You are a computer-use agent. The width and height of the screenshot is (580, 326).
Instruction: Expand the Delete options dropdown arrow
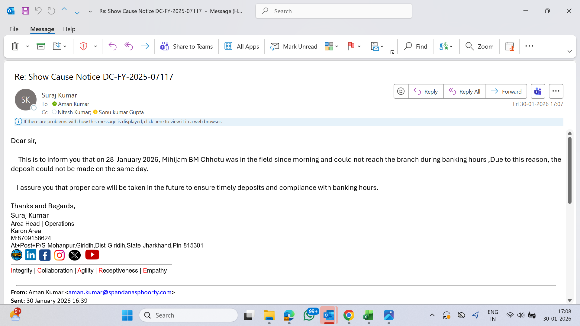tap(27, 46)
